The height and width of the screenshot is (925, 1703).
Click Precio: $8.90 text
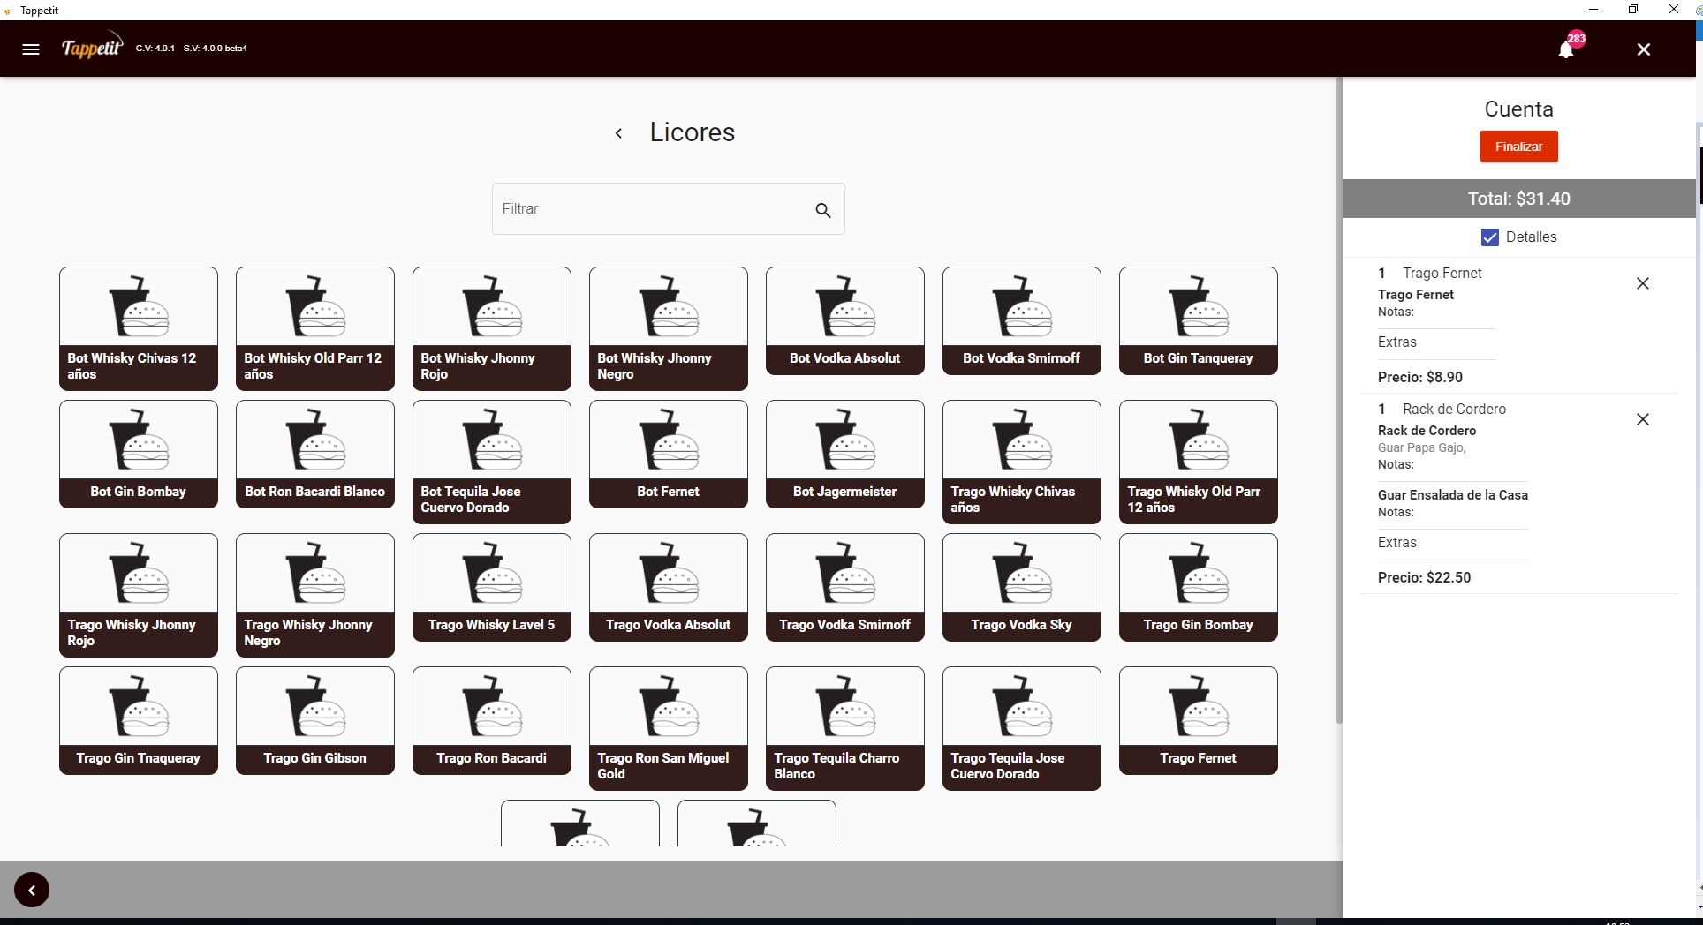pyautogui.click(x=1420, y=377)
